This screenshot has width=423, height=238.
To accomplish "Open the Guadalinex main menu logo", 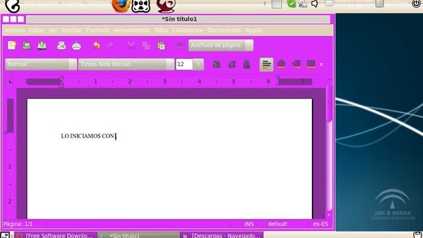I will pos(12,6).
